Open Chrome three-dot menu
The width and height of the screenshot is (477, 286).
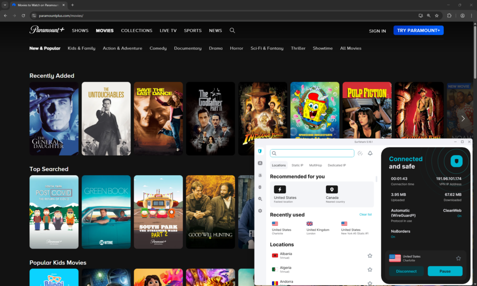pos(471,15)
